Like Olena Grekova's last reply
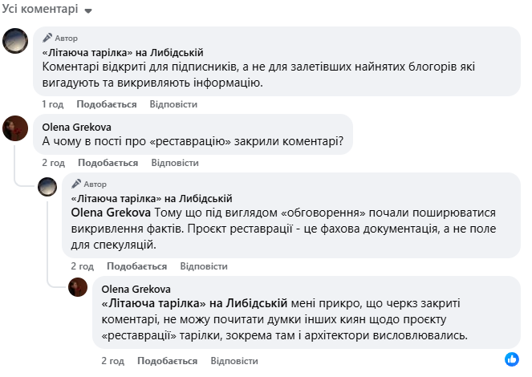This screenshot has width=532, height=377. point(166,361)
